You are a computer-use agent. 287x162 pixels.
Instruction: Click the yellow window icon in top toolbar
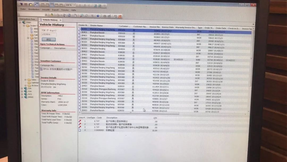31,4
